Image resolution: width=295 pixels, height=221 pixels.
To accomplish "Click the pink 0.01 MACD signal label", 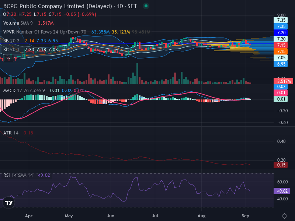I will point(281,93).
